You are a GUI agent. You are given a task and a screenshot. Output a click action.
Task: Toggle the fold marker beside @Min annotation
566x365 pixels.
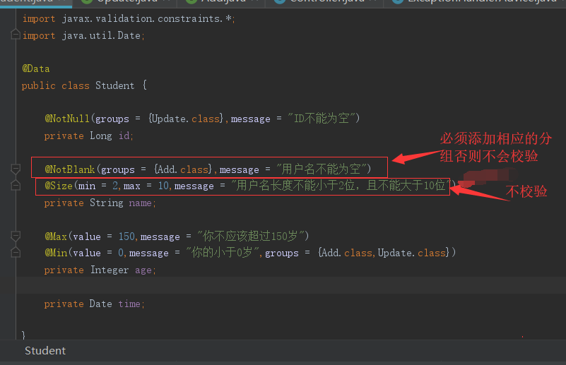coord(16,252)
